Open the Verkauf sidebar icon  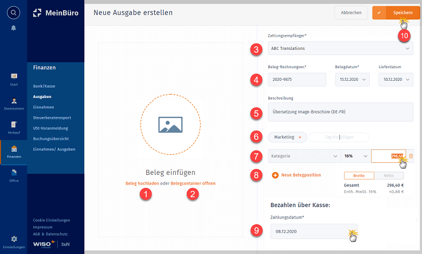(14, 124)
